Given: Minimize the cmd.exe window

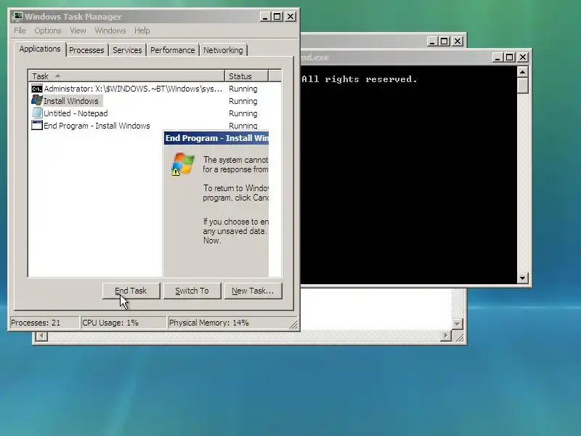Looking at the screenshot, I should pyautogui.click(x=497, y=57).
